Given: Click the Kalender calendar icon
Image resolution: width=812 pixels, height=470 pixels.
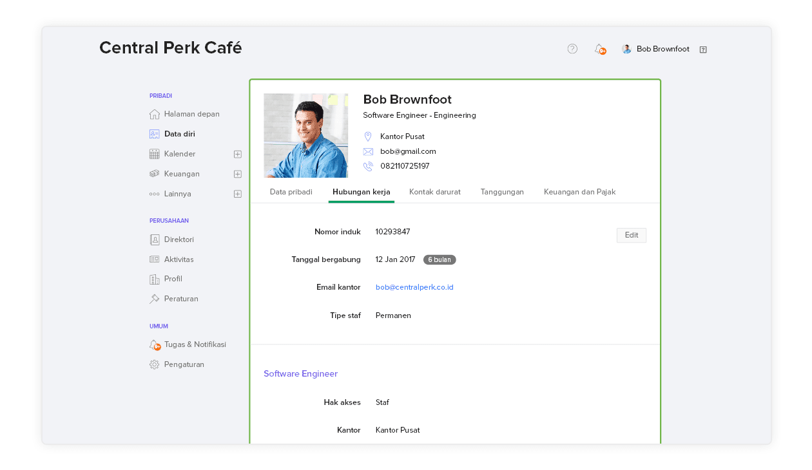Looking at the screenshot, I should (155, 154).
